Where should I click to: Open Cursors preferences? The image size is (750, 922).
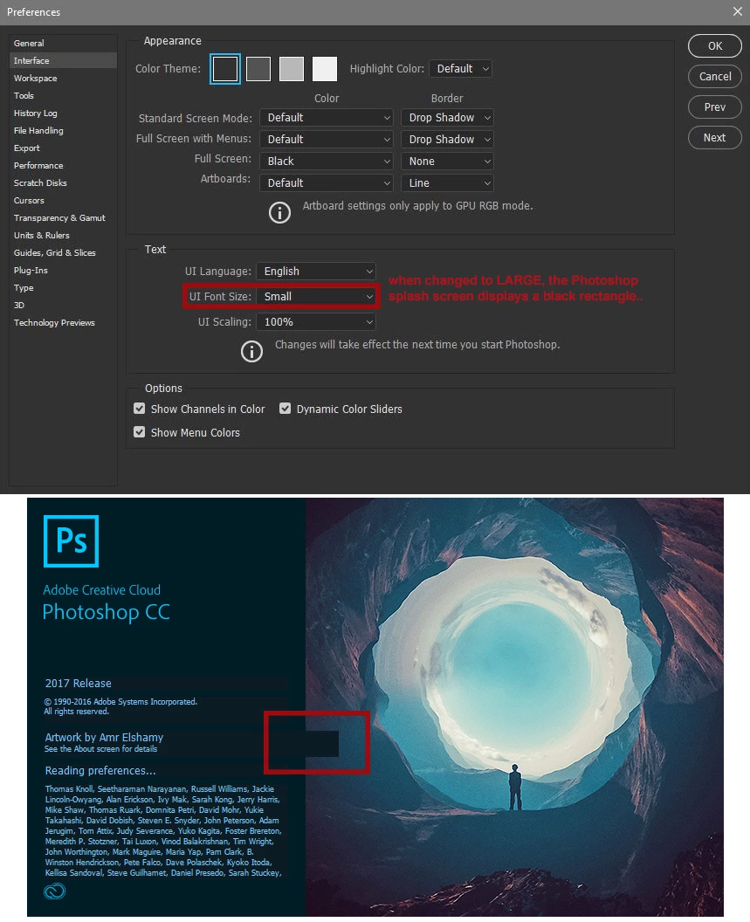tap(63, 201)
